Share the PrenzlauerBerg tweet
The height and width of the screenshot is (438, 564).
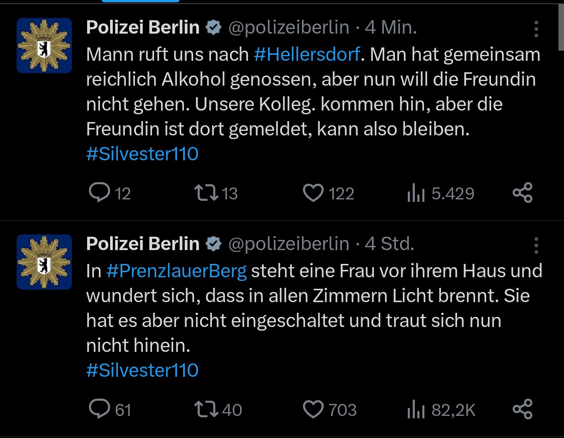click(x=523, y=409)
